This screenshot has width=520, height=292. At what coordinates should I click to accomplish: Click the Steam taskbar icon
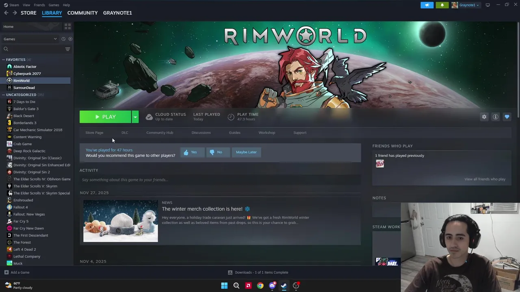[284, 286]
